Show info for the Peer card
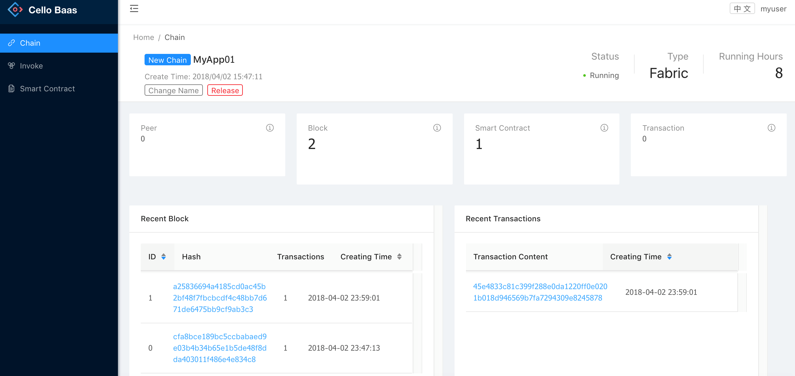795x376 pixels. click(270, 128)
